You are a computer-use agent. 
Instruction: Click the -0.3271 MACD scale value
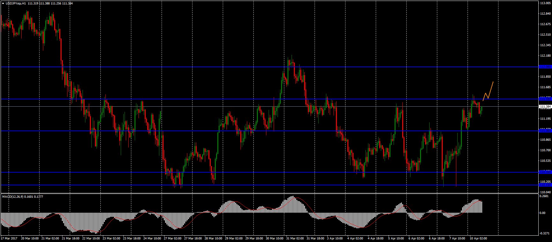coord(545,233)
